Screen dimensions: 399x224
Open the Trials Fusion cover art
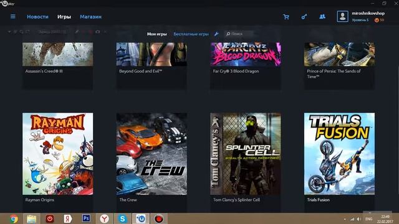pos(339,154)
